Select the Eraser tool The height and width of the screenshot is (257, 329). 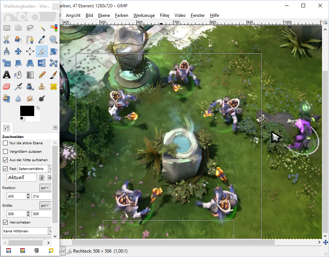pyautogui.click(x=7, y=86)
